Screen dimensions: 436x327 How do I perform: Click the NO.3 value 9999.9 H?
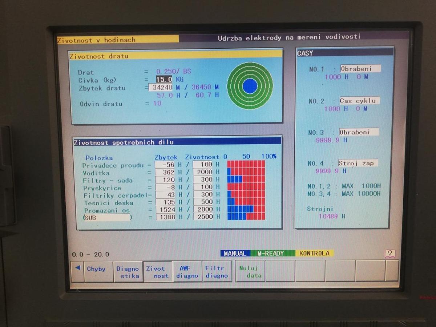click(x=331, y=140)
